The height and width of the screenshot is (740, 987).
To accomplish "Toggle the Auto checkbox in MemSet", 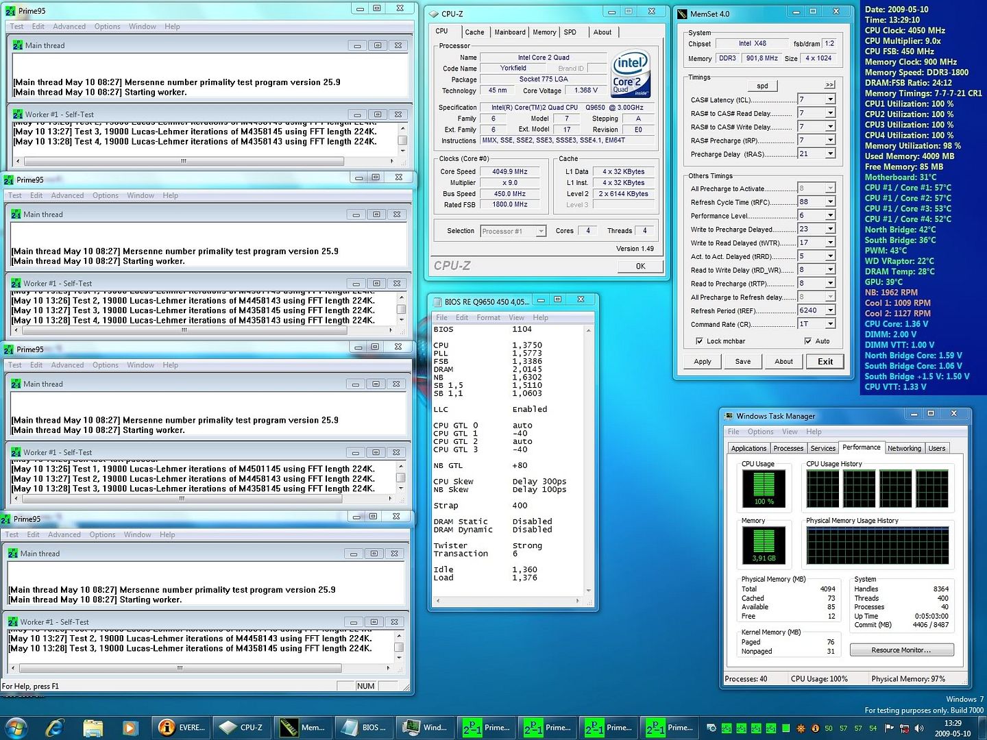I will [807, 341].
